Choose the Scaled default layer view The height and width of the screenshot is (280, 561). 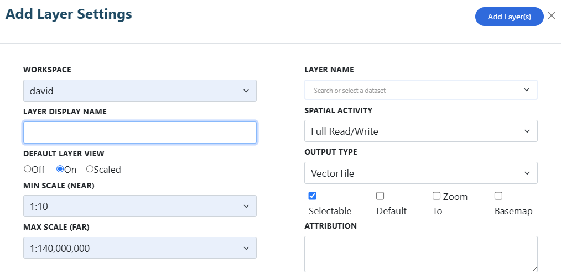coord(90,169)
